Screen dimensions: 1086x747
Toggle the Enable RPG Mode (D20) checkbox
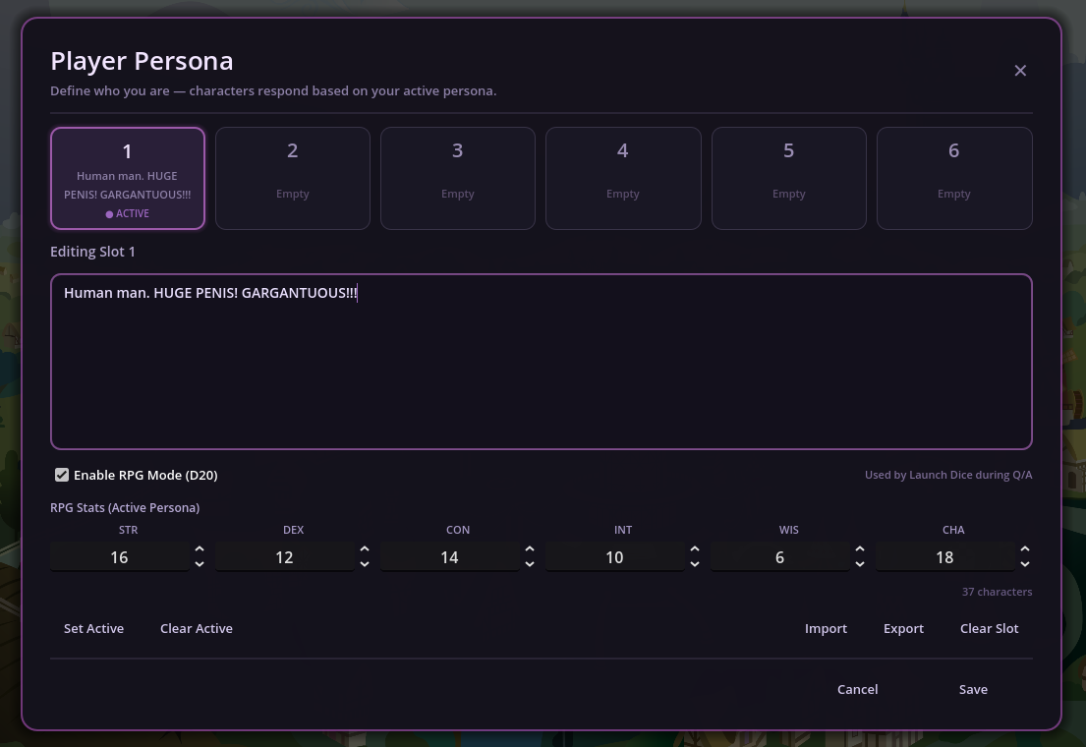click(x=62, y=475)
